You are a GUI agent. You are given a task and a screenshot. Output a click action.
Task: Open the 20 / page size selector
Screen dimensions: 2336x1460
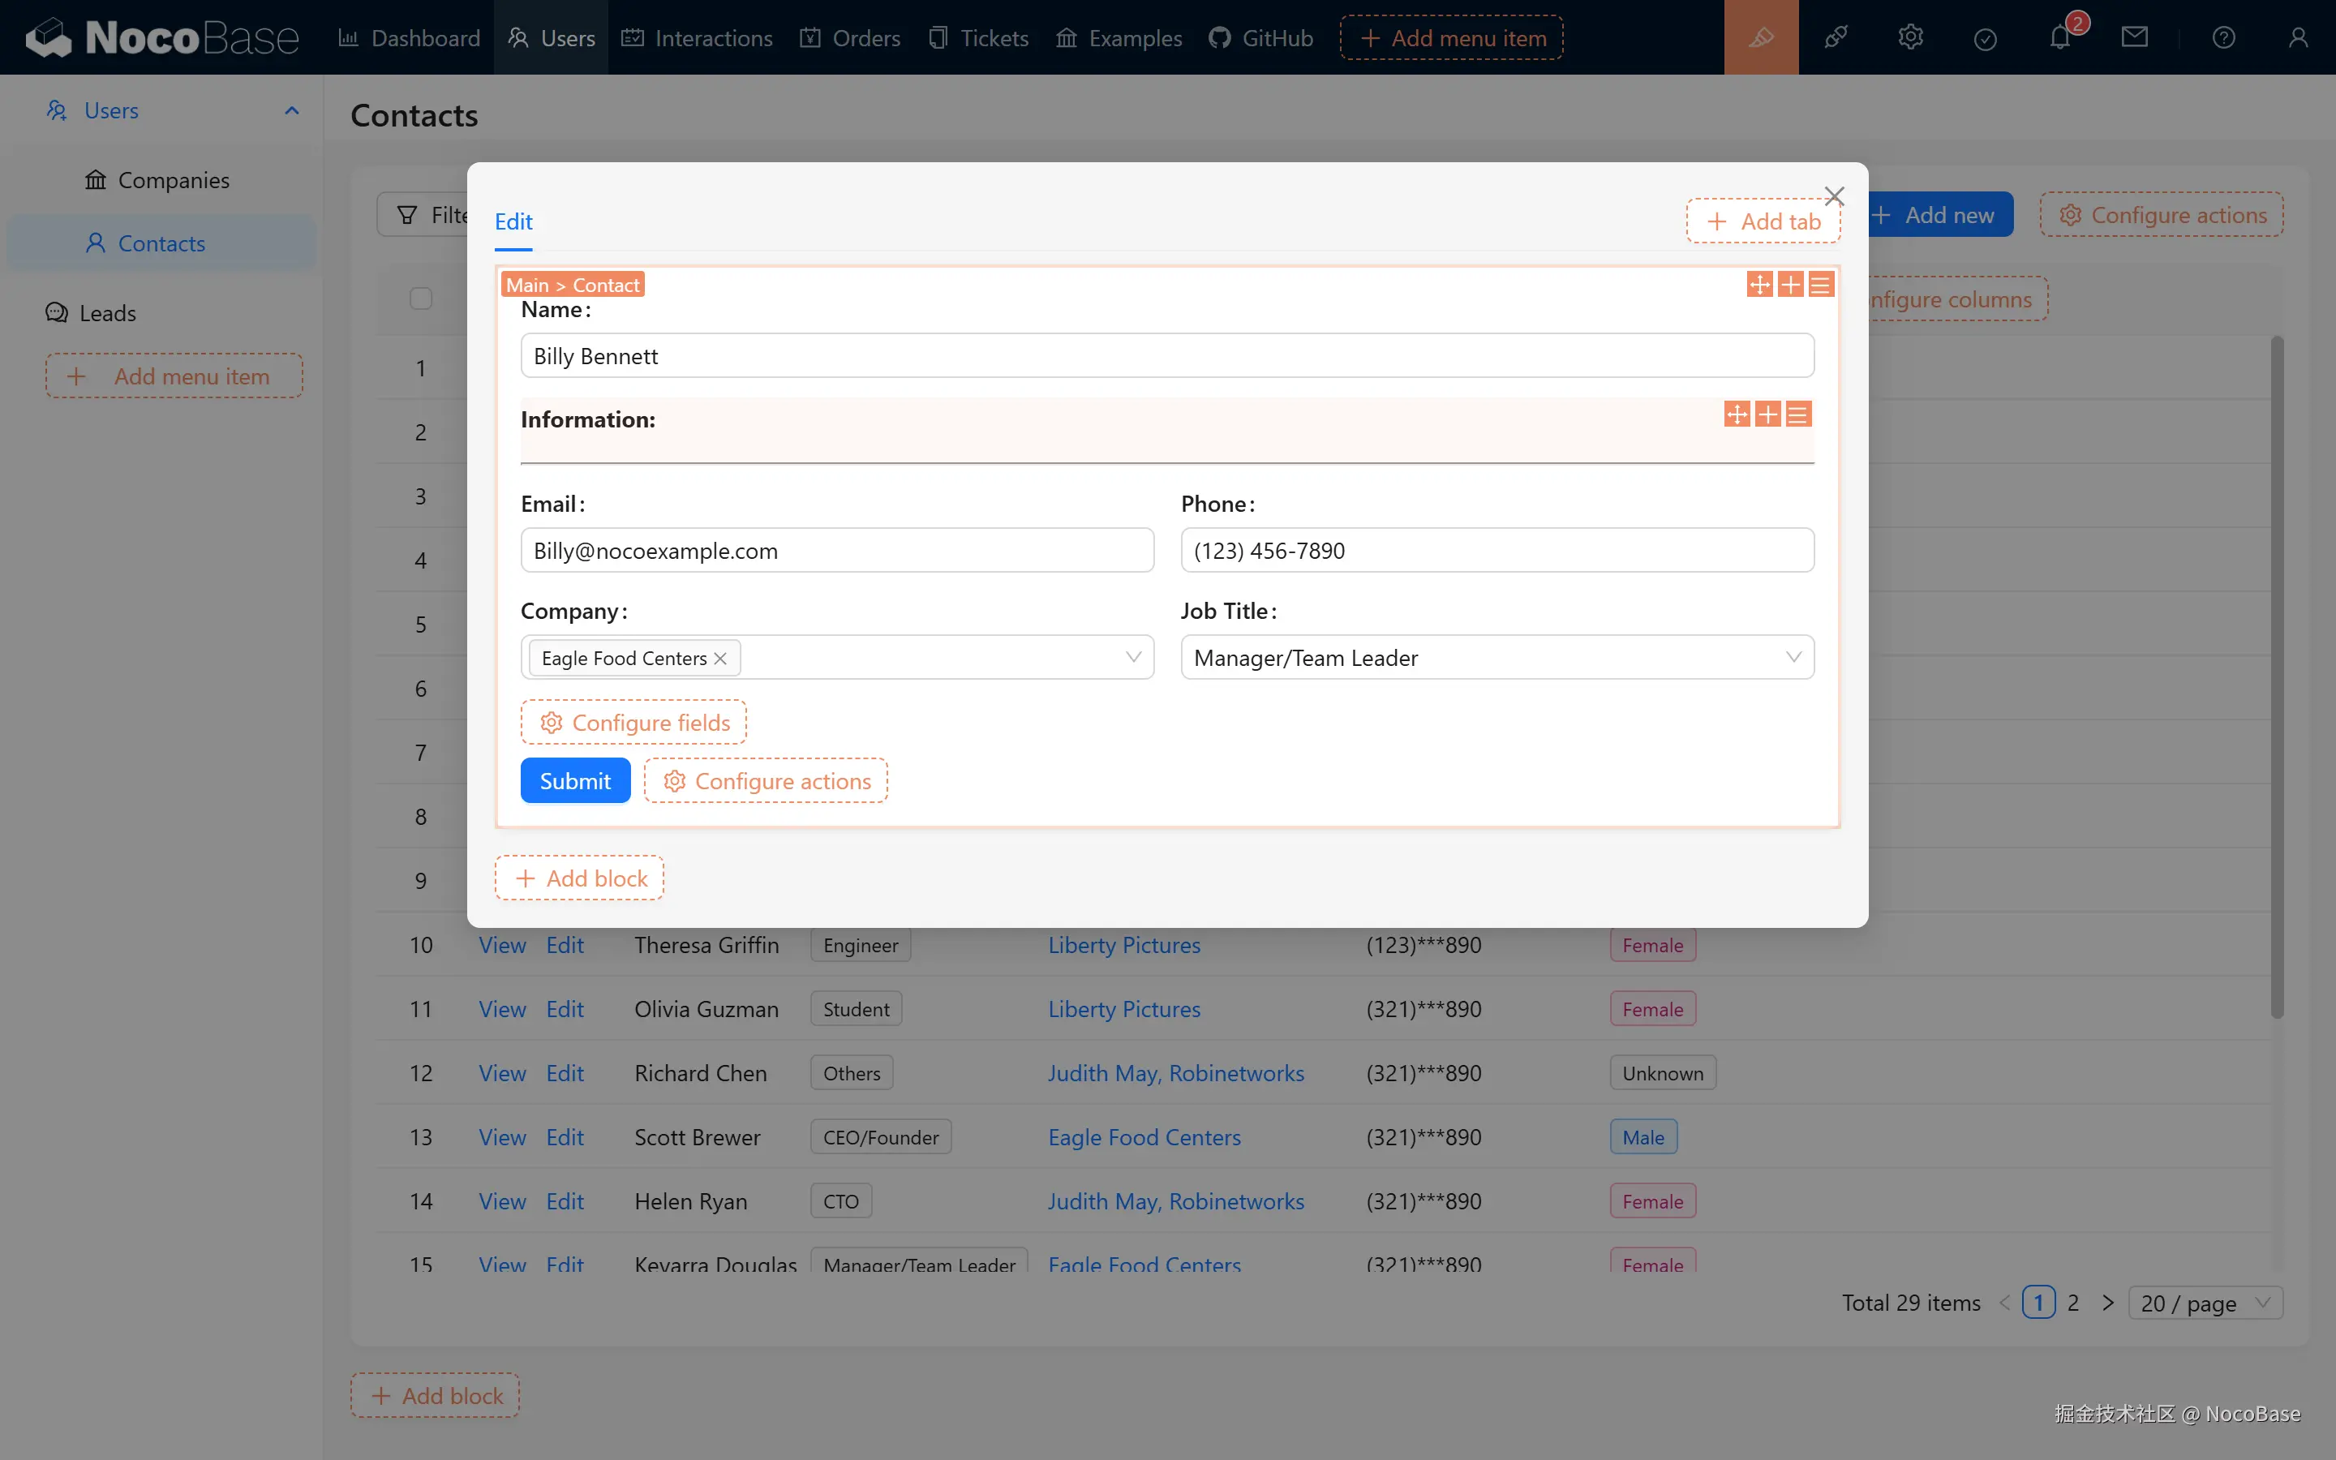coord(2205,1303)
